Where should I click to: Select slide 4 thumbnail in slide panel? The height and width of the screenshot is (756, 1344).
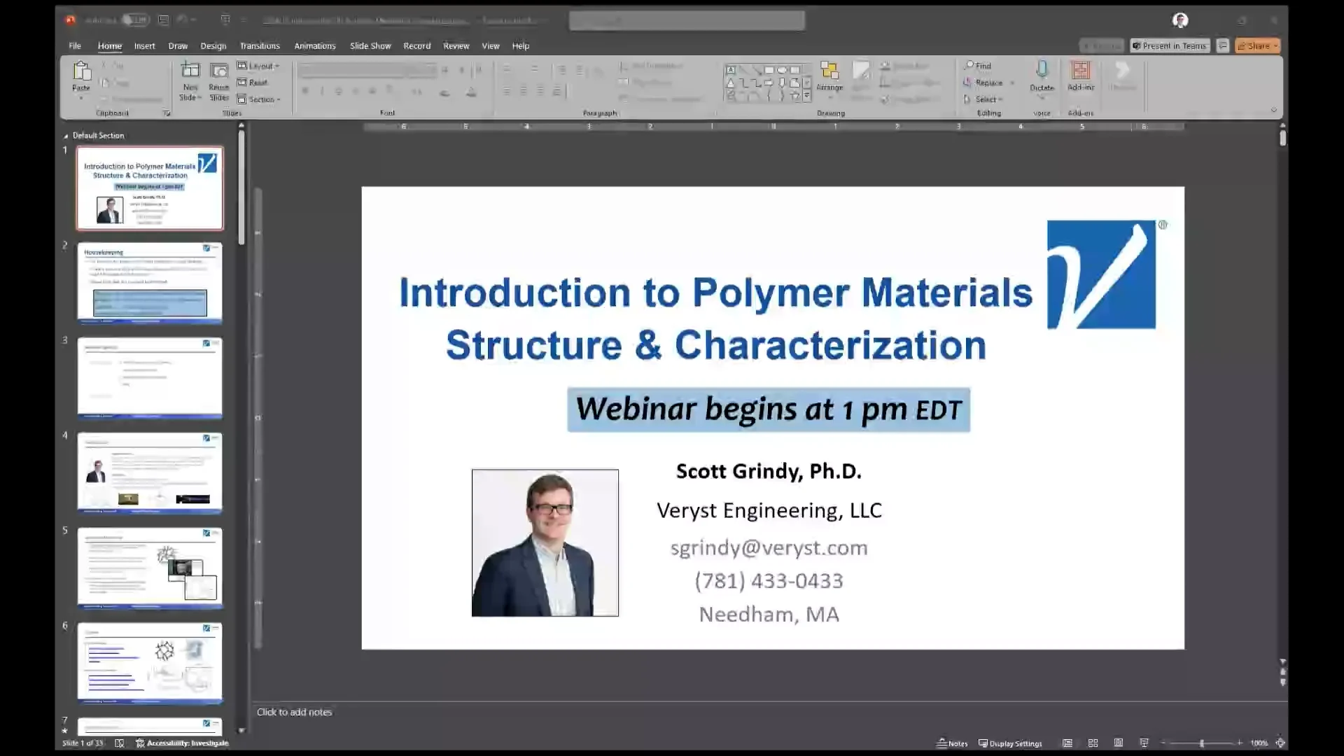(149, 472)
